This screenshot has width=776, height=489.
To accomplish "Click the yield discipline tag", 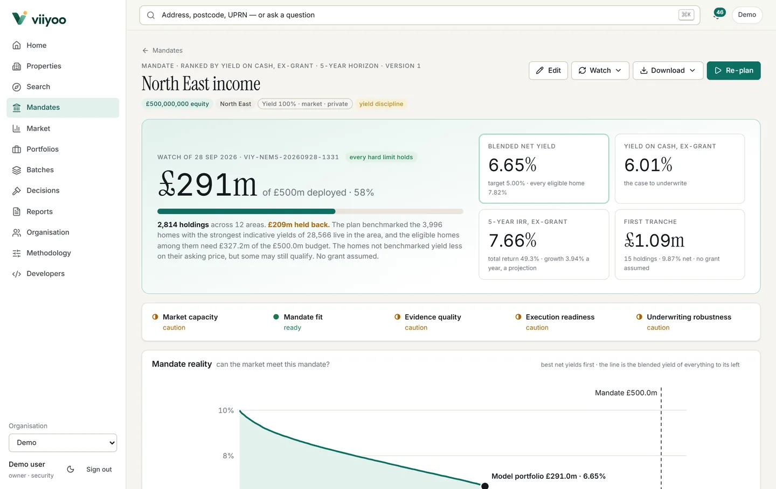I will click(382, 104).
